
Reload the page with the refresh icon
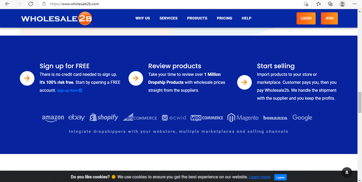pos(31,4)
